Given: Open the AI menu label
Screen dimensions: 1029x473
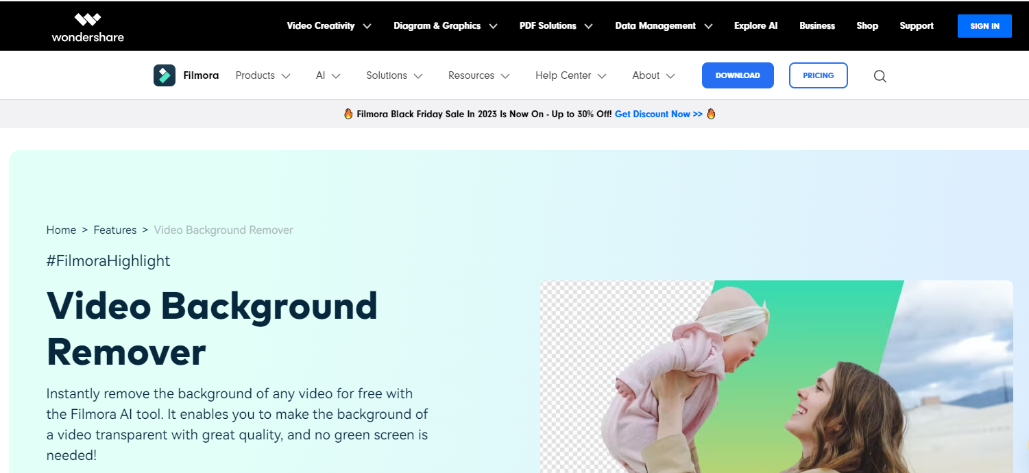Looking at the screenshot, I should coord(320,75).
